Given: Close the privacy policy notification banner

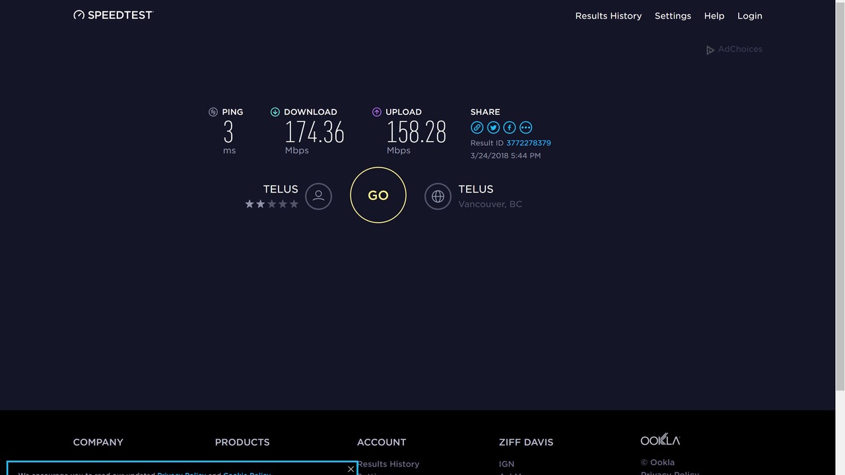Looking at the screenshot, I should click(351, 469).
